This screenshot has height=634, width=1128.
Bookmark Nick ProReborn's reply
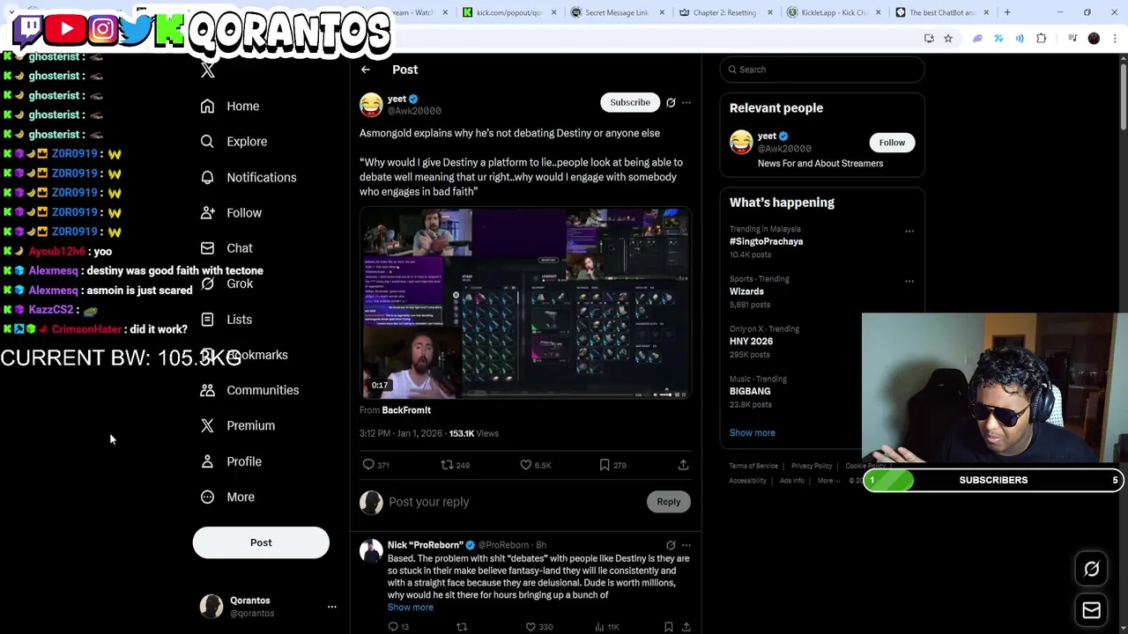pos(669,627)
